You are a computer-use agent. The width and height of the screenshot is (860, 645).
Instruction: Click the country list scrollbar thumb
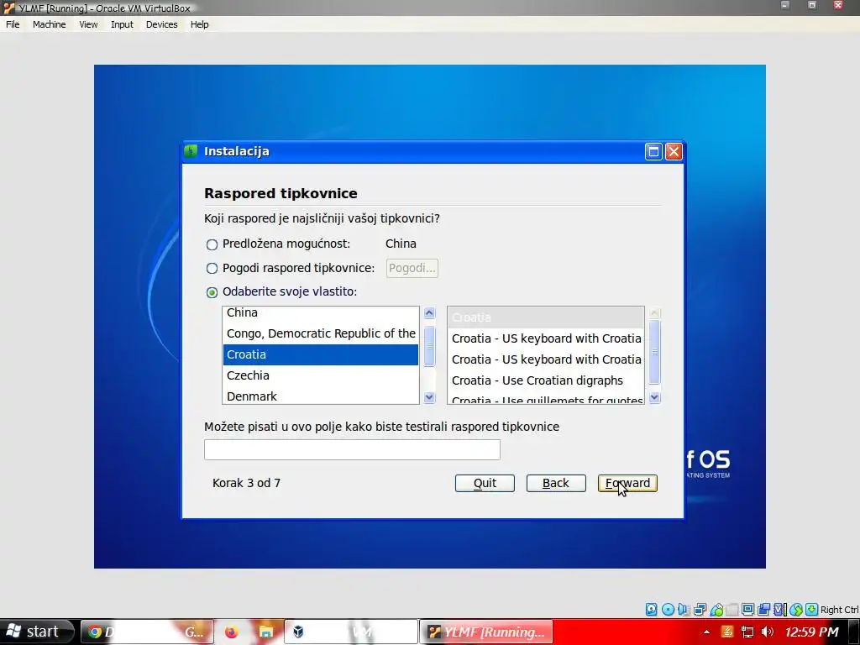(429, 346)
